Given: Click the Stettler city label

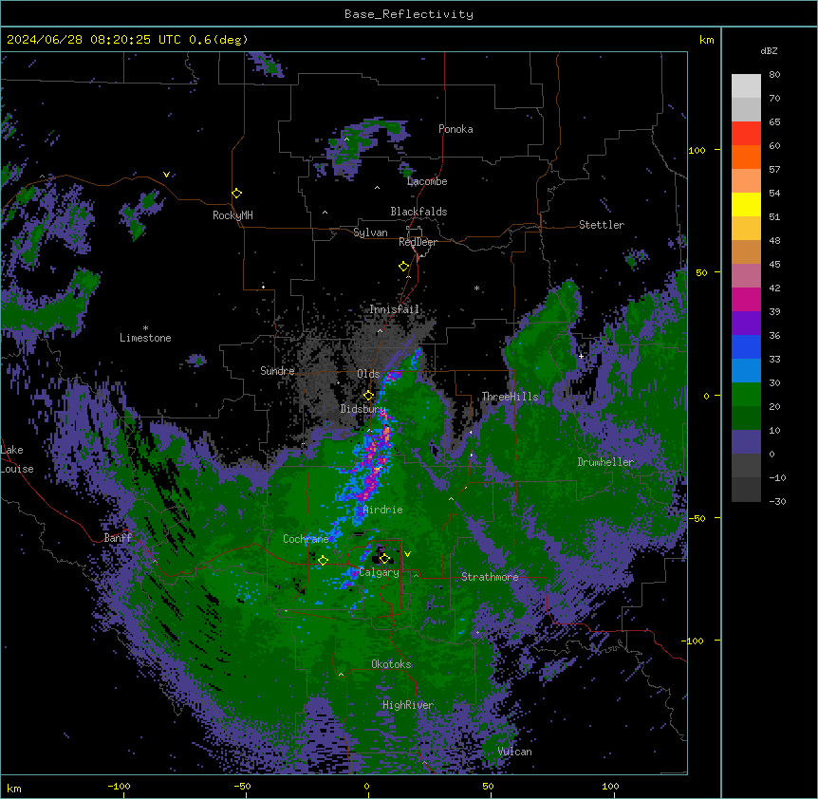Looking at the screenshot, I should 602,225.
